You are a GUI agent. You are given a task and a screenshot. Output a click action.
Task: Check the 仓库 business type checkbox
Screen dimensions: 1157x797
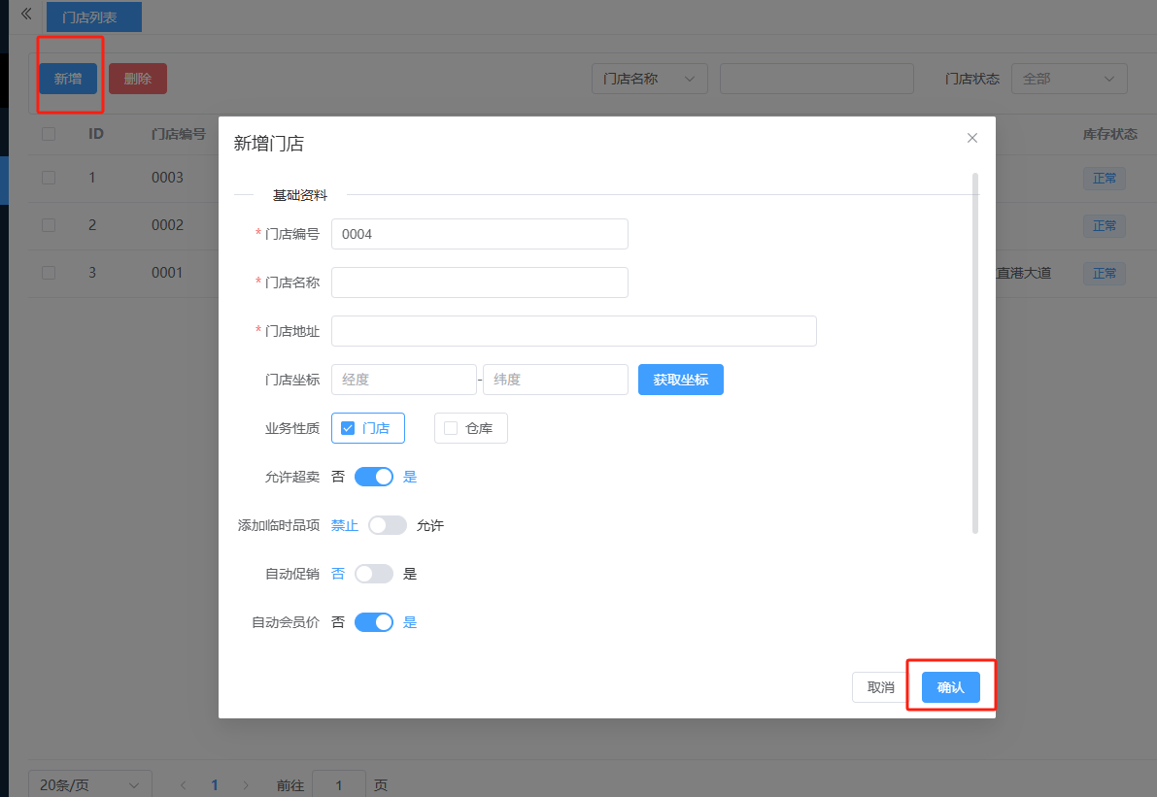coord(451,428)
